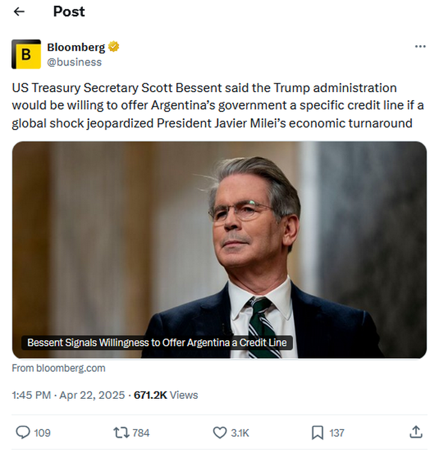
Task: Share the post via the upload arrow icon
Action: pyautogui.click(x=416, y=432)
